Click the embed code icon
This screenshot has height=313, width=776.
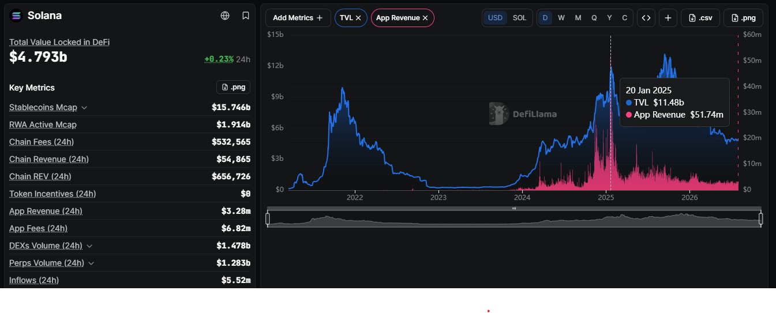point(646,18)
